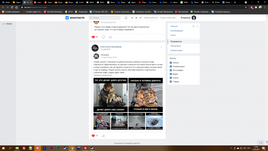
Task: Open the 'Сколько в человеке доброты' image
Action: point(146,95)
